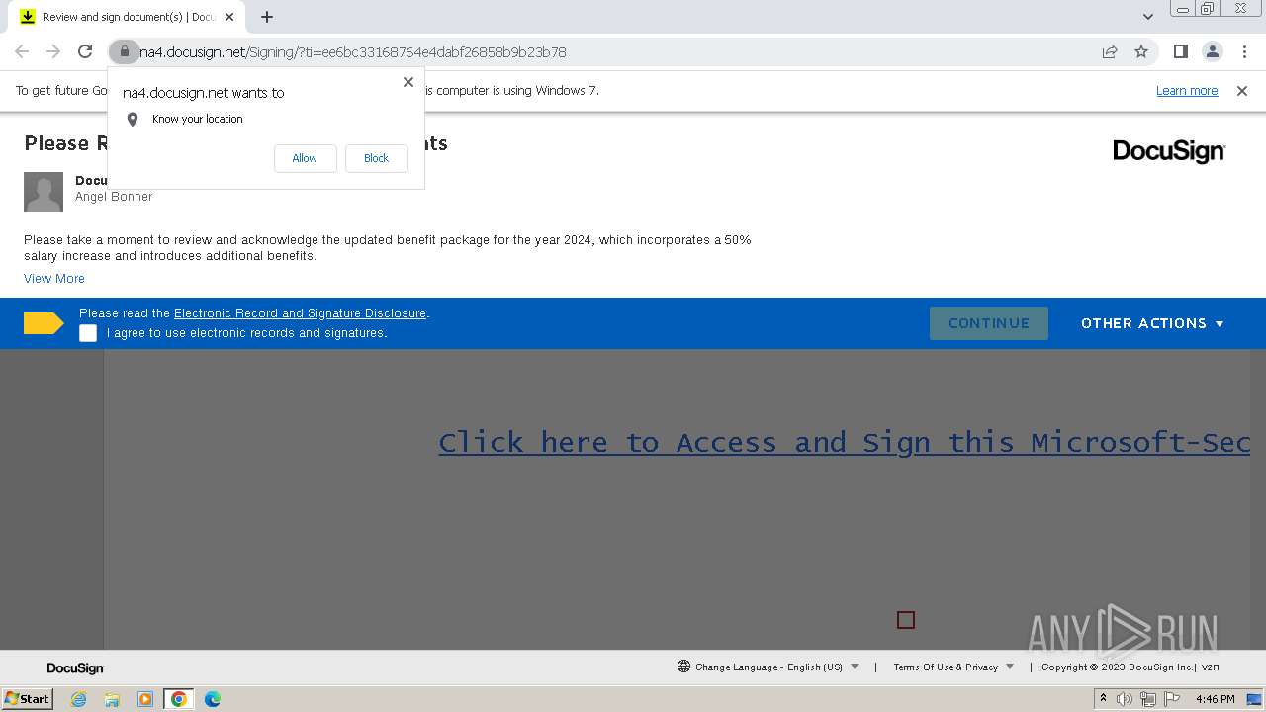The height and width of the screenshot is (712, 1266).
Task: Check the agree to electronic records box
Action: pos(88,333)
